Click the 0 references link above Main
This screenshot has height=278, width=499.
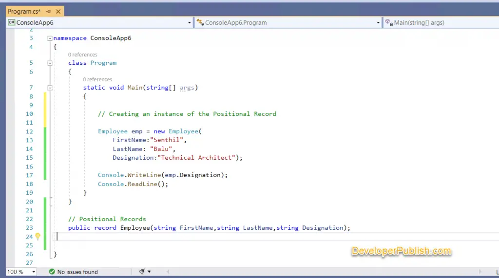[x=97, y=79]
